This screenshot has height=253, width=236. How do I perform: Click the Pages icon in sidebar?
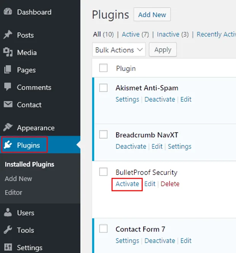[8, 70]
